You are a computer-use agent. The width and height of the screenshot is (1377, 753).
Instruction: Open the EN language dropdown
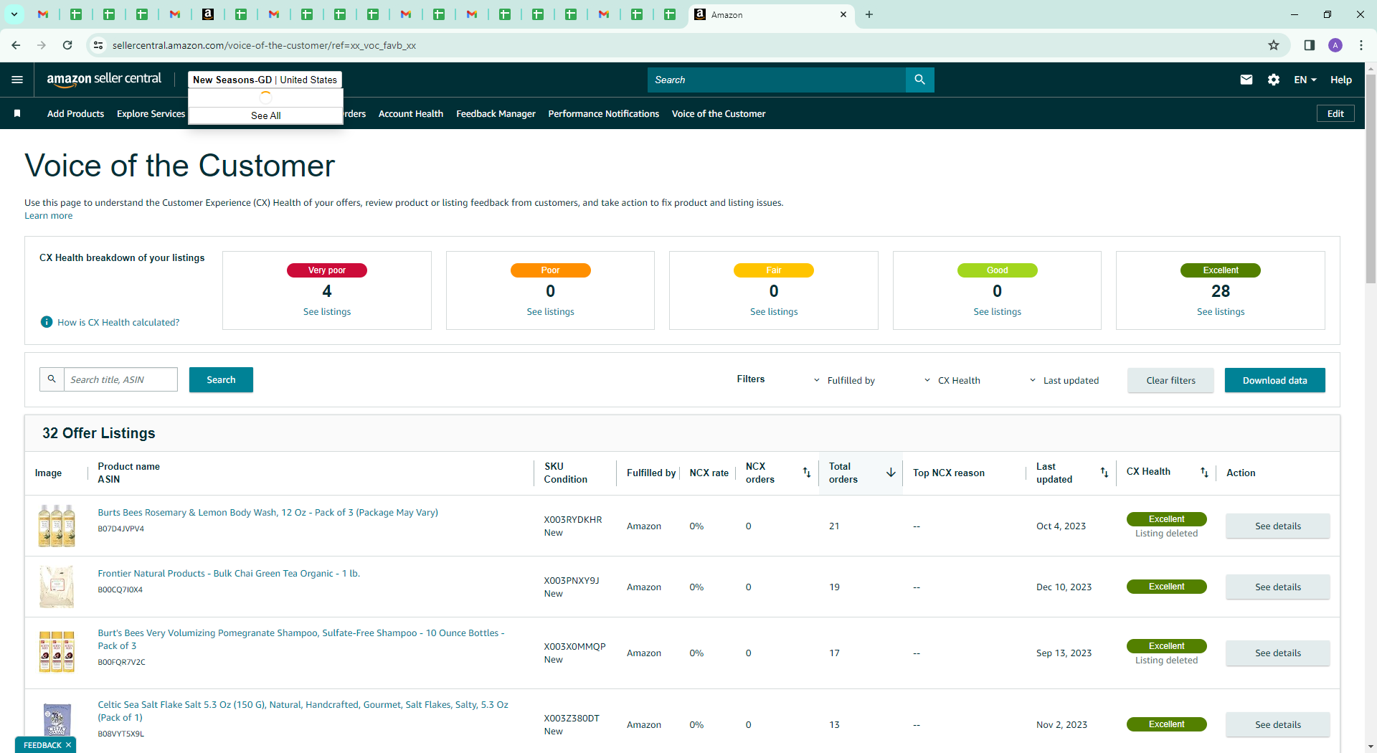coord(1305,80)
